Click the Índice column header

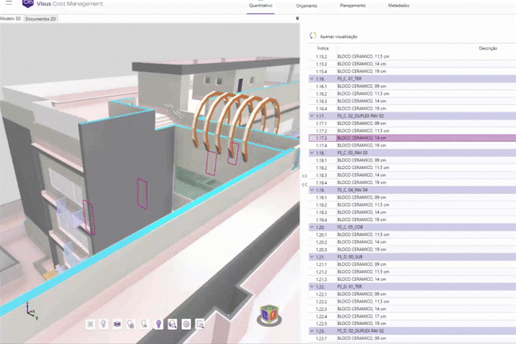click(x=323, y=48)
